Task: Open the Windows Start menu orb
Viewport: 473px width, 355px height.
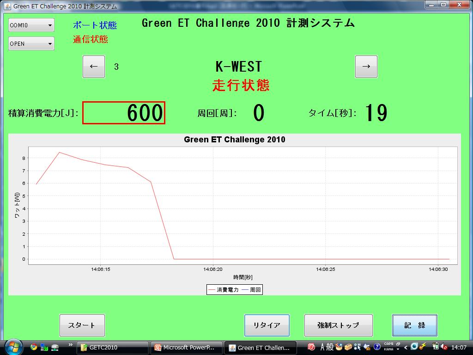Action: pos(12,347)
